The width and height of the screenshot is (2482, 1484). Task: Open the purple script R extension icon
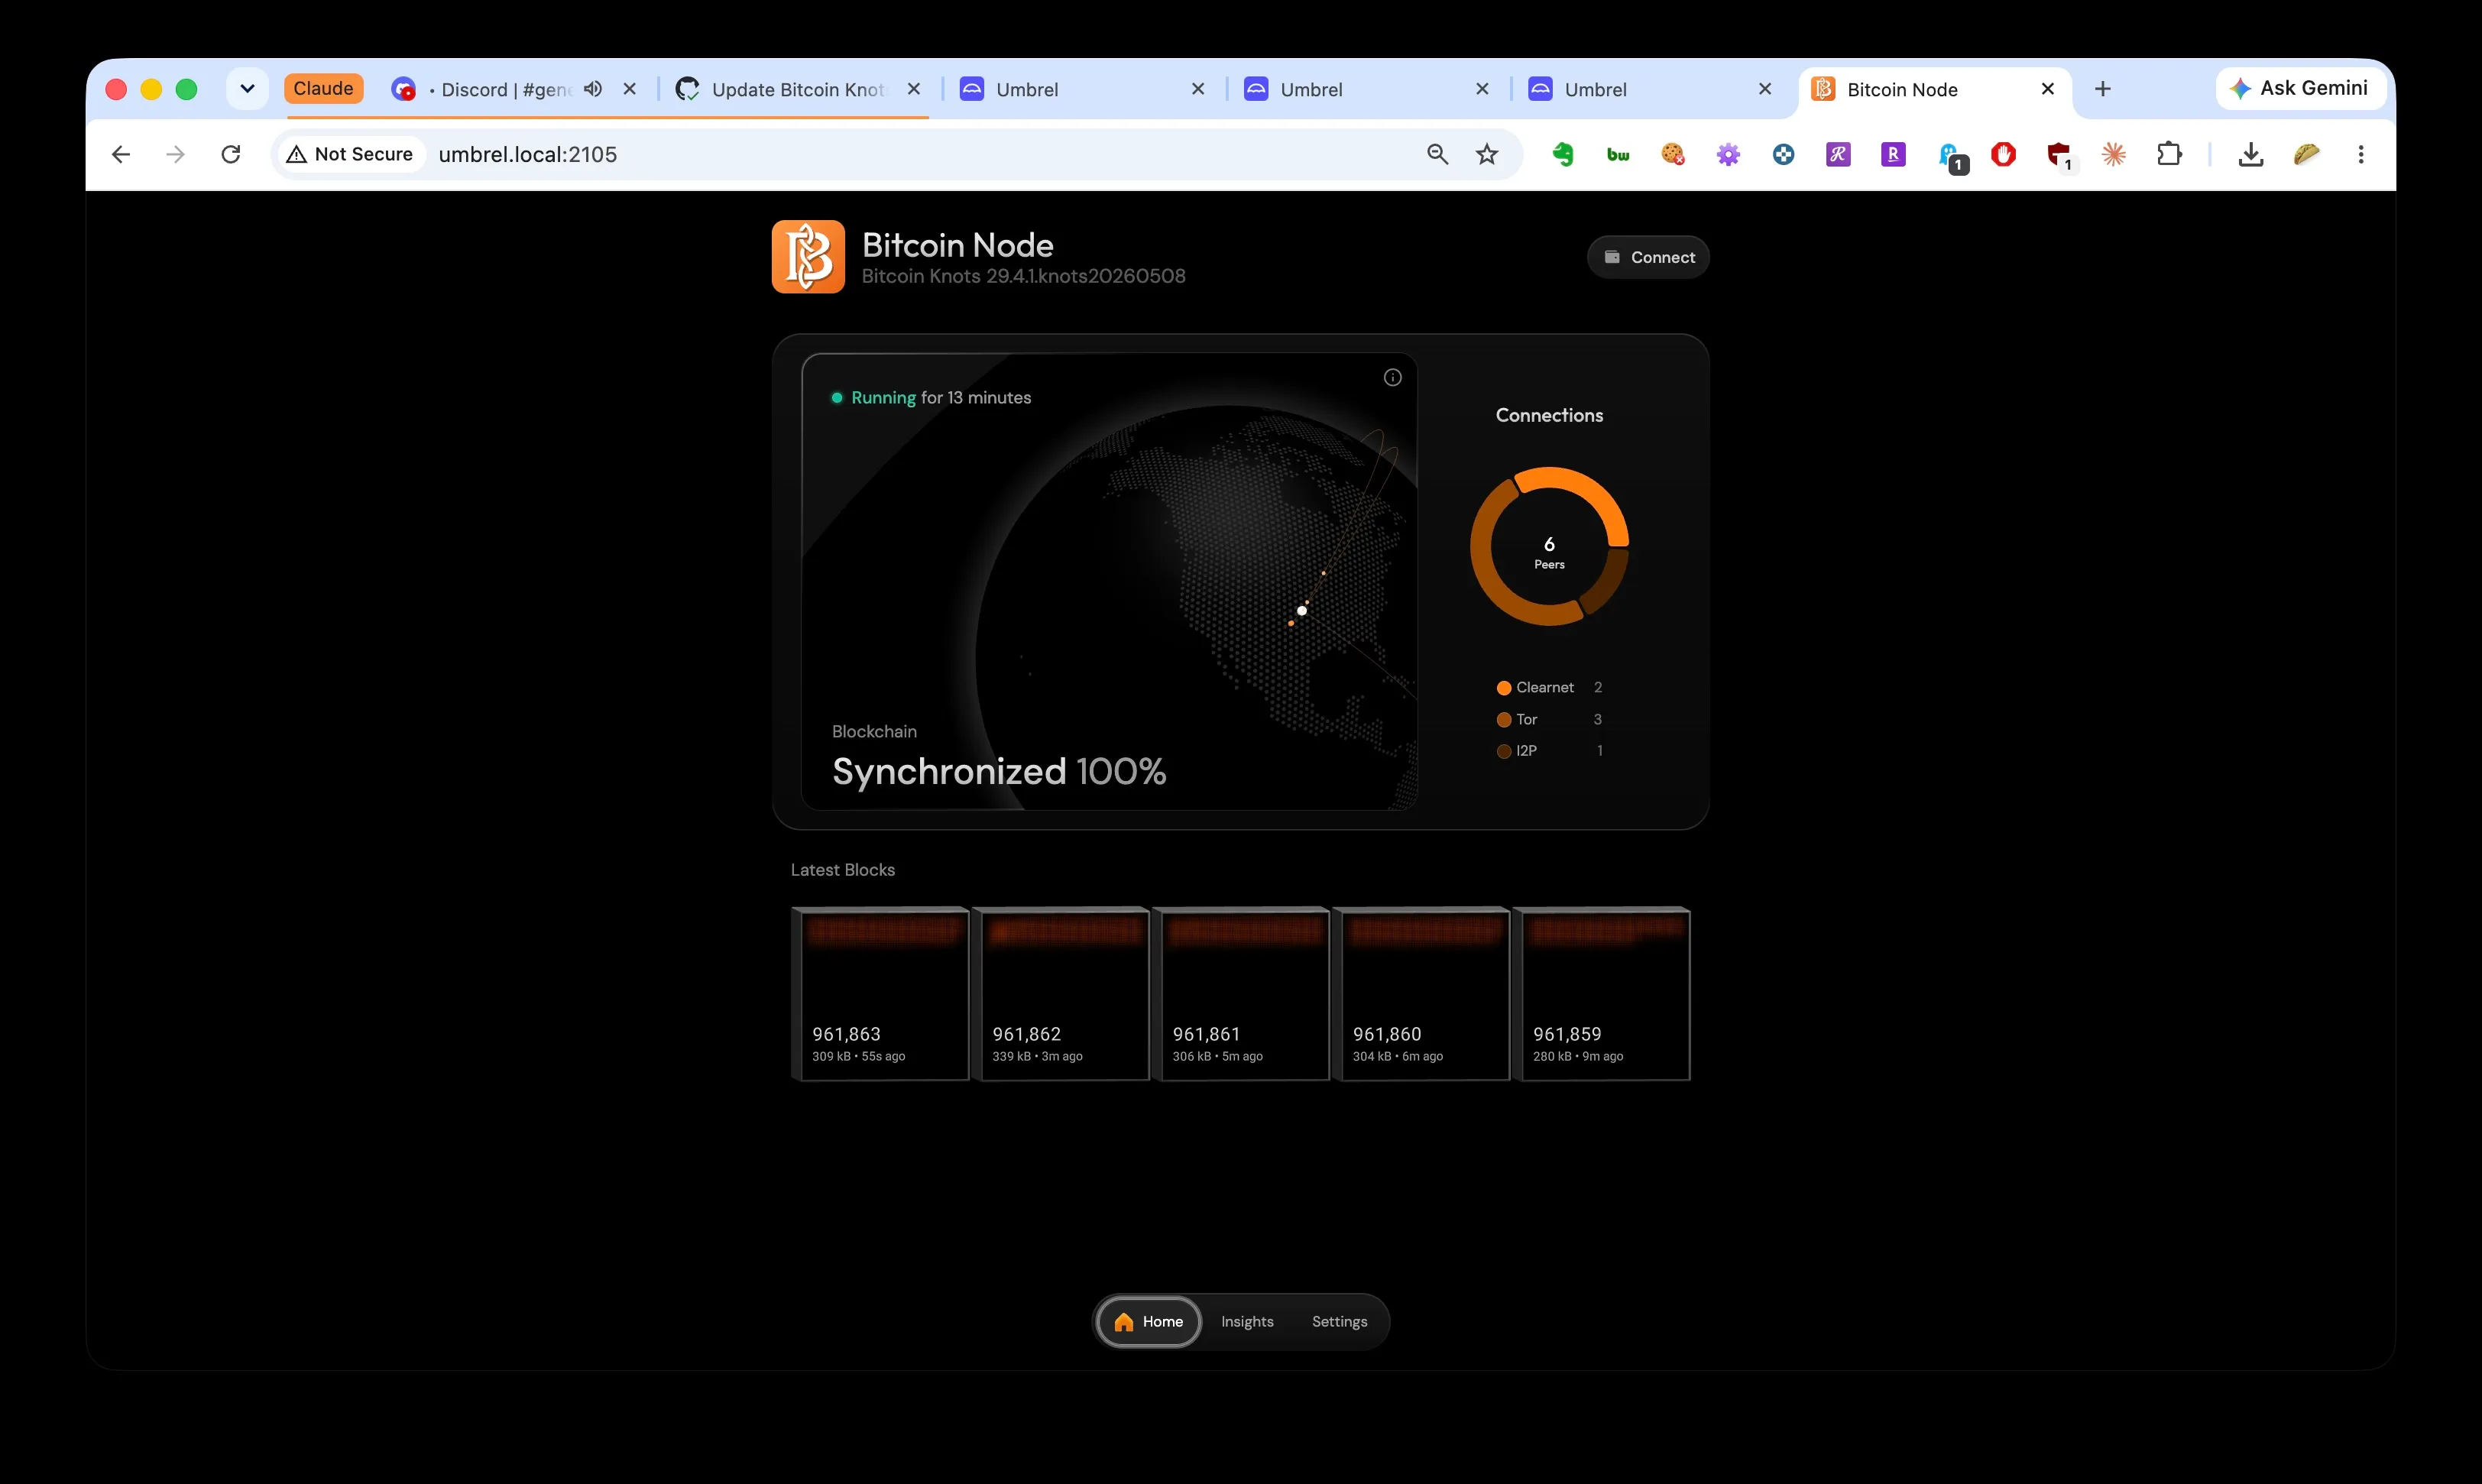[1838, 154]
